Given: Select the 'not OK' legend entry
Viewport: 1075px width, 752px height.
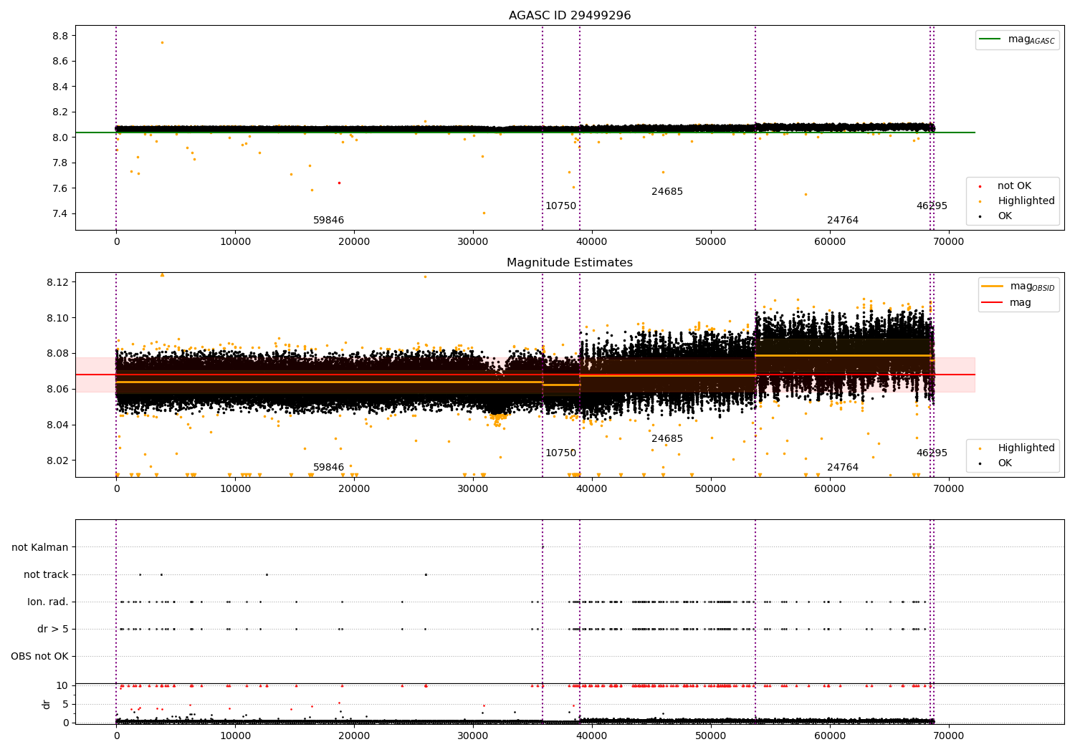Looking at the screenshot, I should coord(1014,186).
